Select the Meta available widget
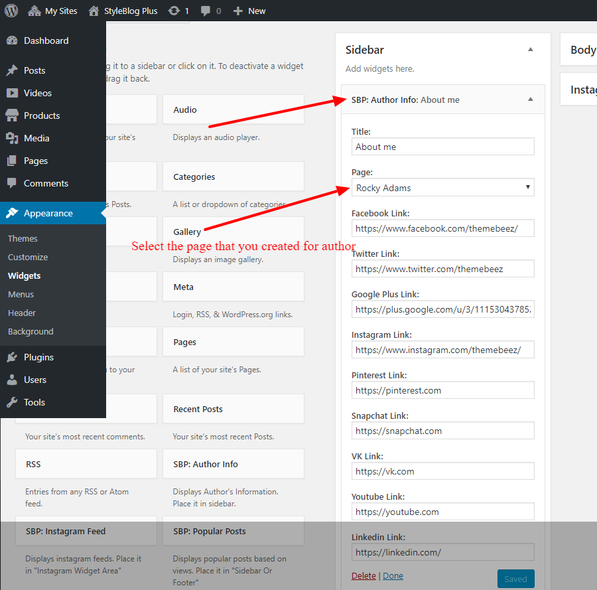This screenshot has height=590, width=597. click(x=233, y=287)
